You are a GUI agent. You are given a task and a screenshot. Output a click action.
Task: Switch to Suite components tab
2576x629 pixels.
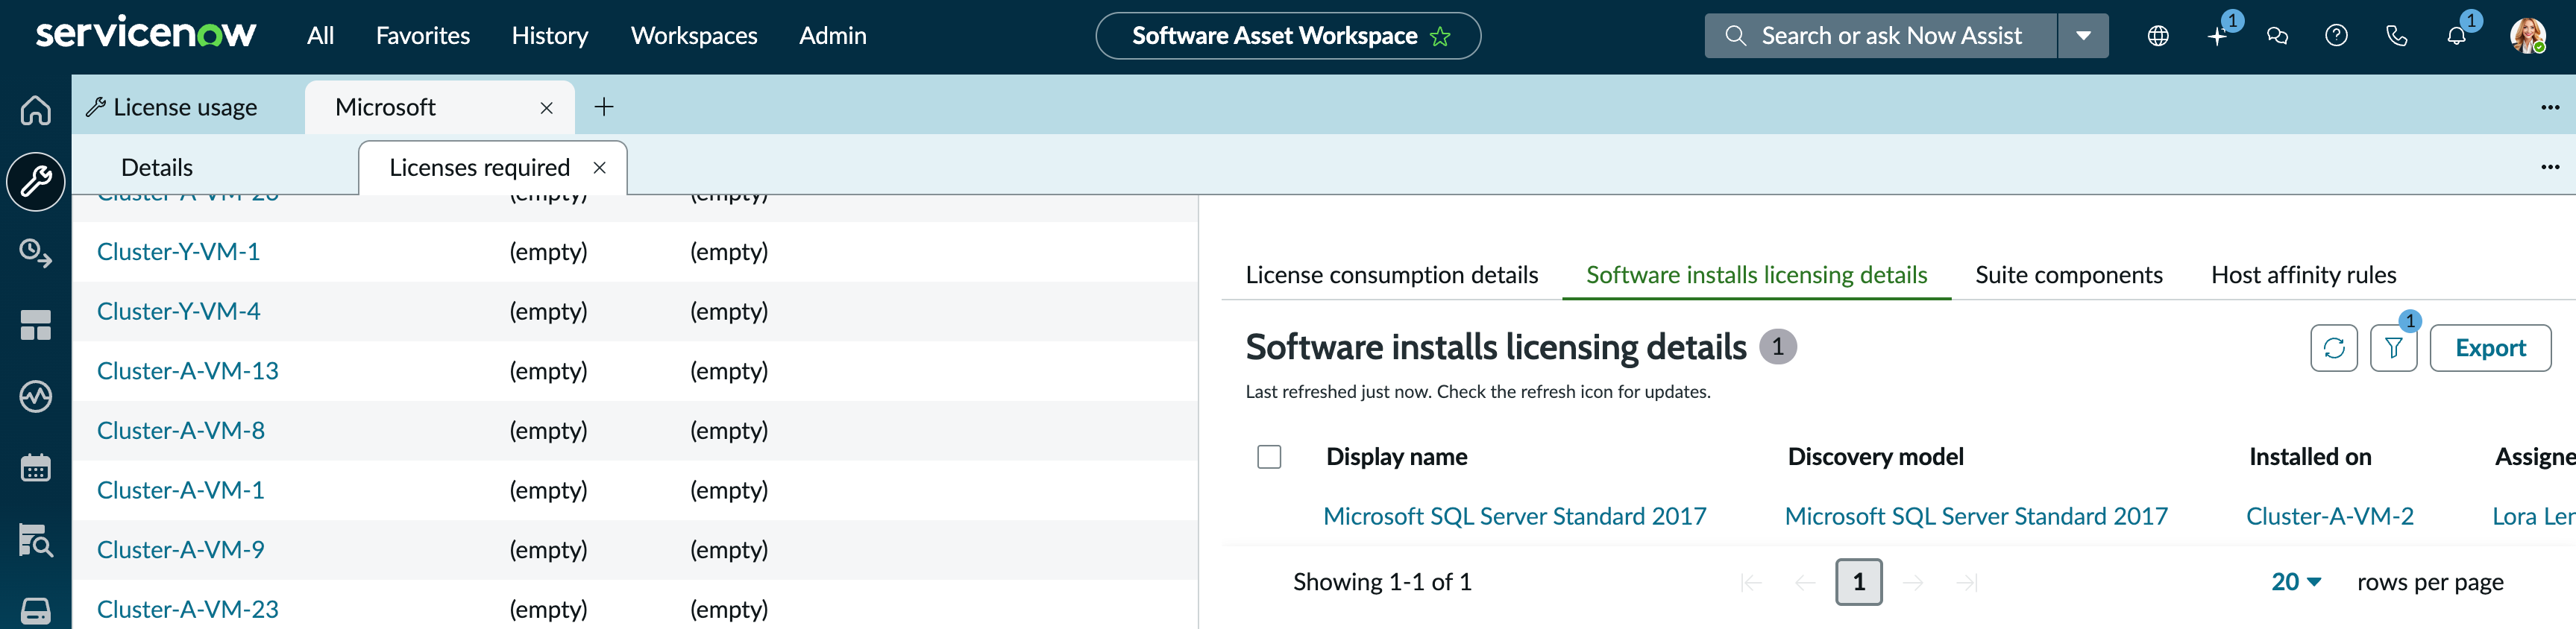(2069, 275)
